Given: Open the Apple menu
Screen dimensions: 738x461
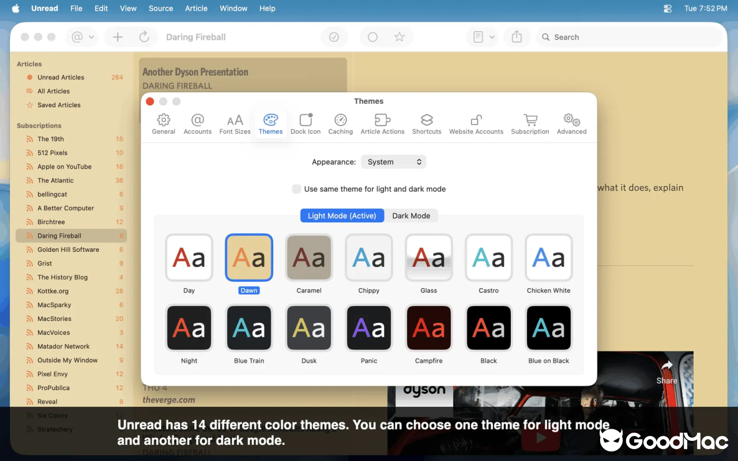Looking at the screenshot, I should point(16,8).
